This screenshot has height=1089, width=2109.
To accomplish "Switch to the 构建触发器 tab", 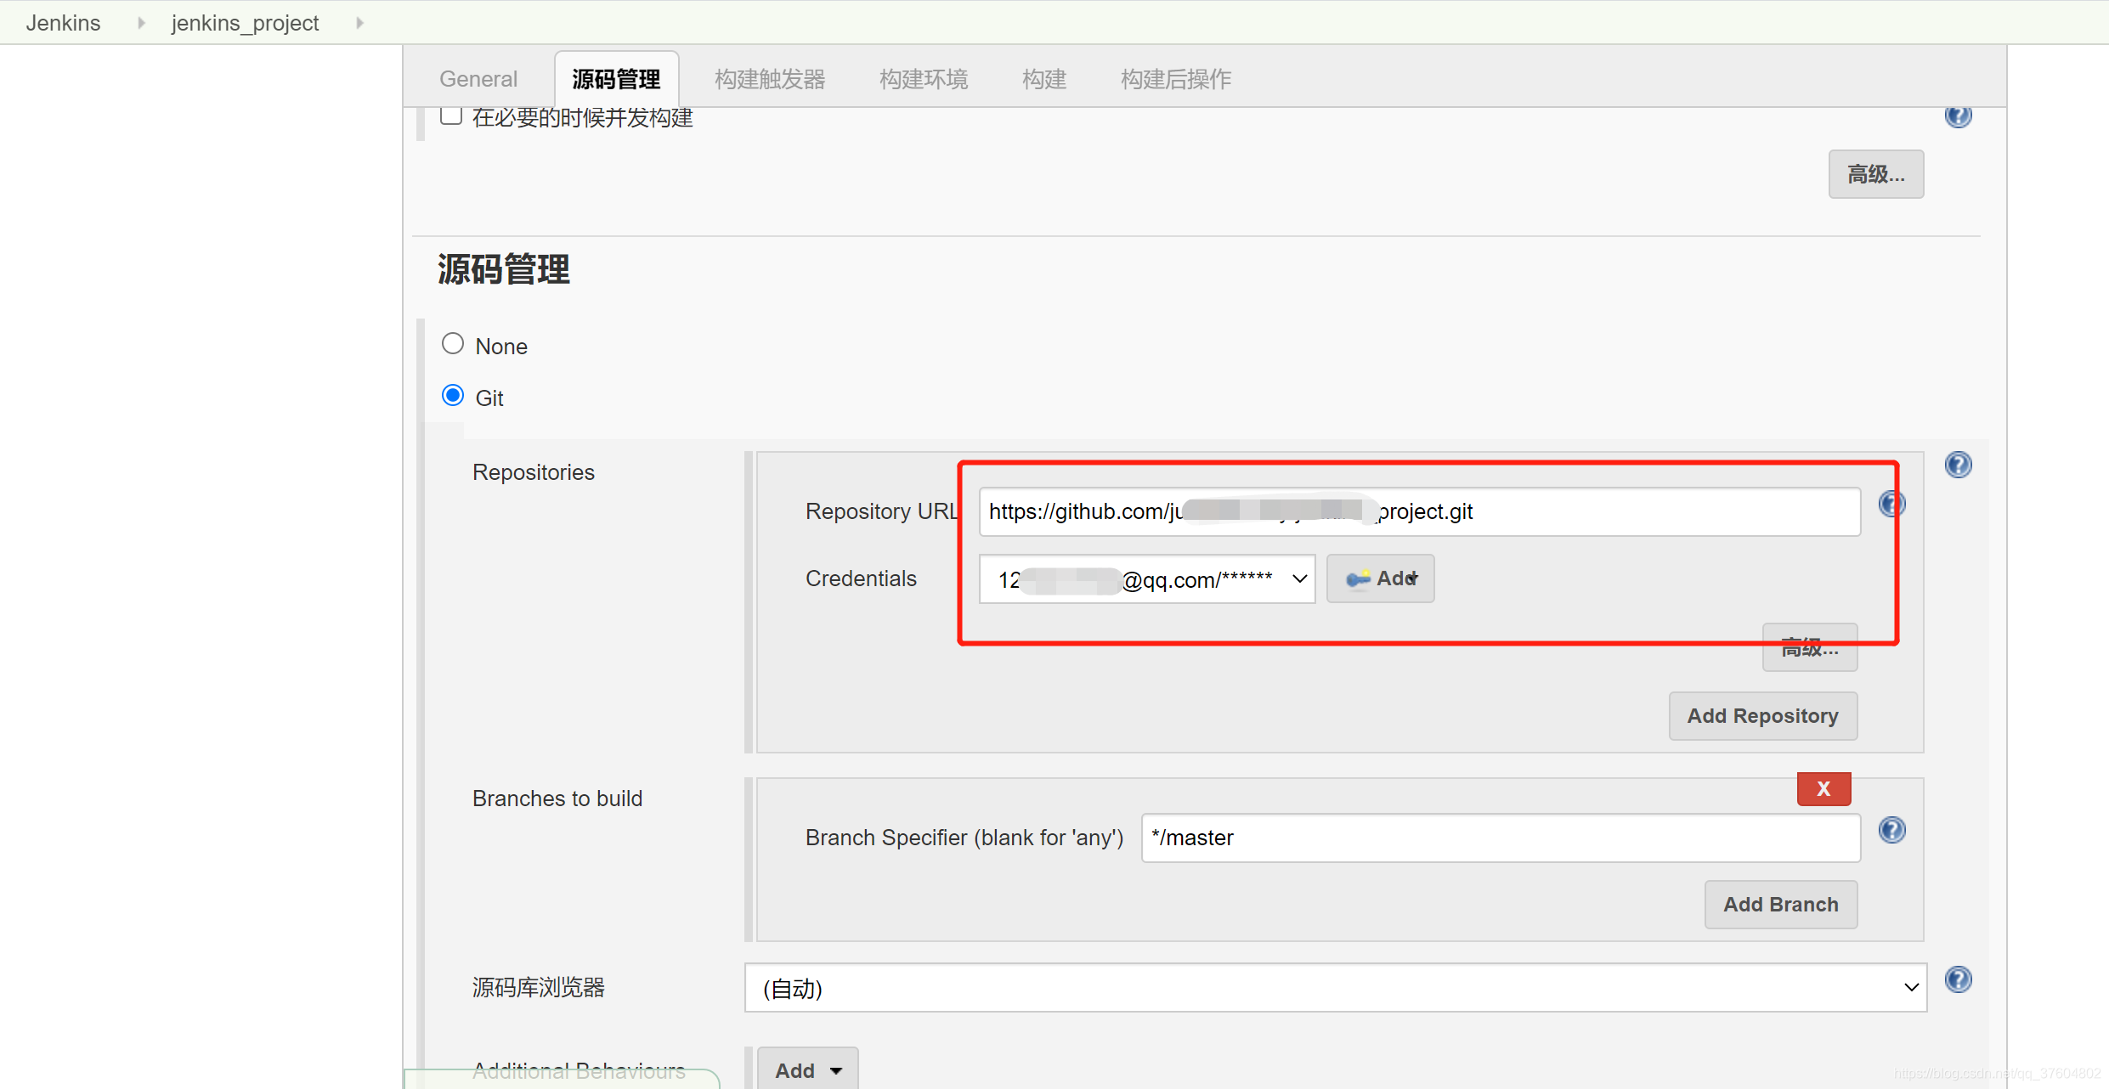I will click(x=770, y=78).
